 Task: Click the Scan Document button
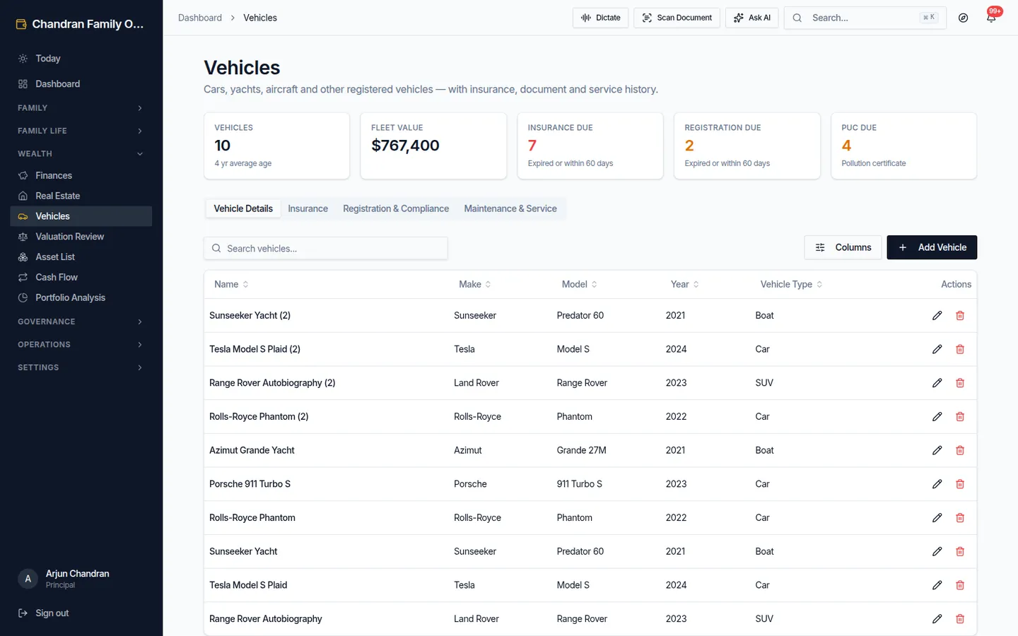click(x=677, y=18)
